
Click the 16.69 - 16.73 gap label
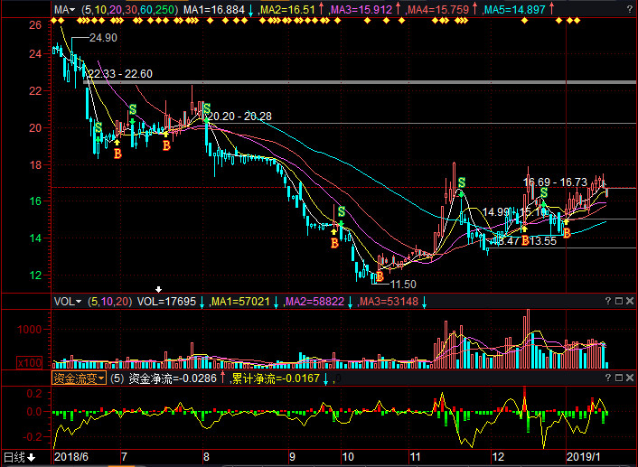coord(556,182)
